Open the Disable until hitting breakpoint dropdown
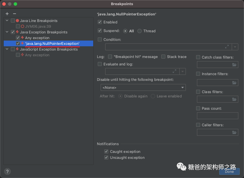This screenshot has width=244, height=178. 143,87
